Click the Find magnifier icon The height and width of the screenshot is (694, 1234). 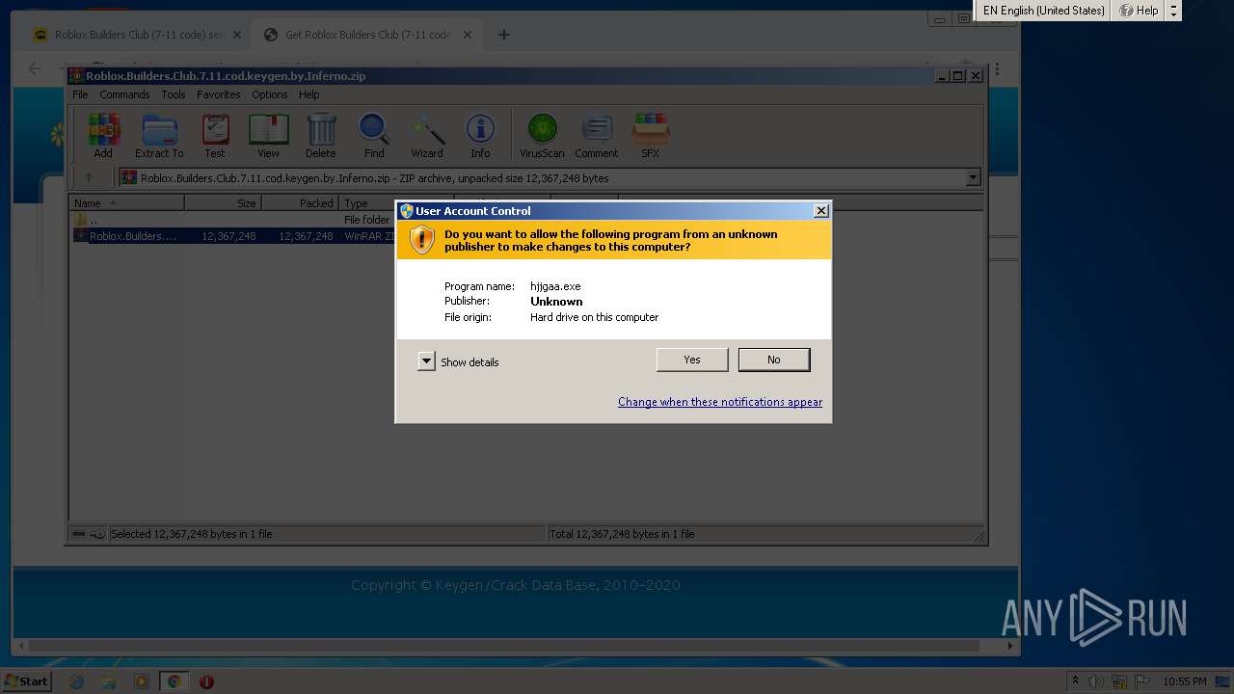tap(374, 135)
